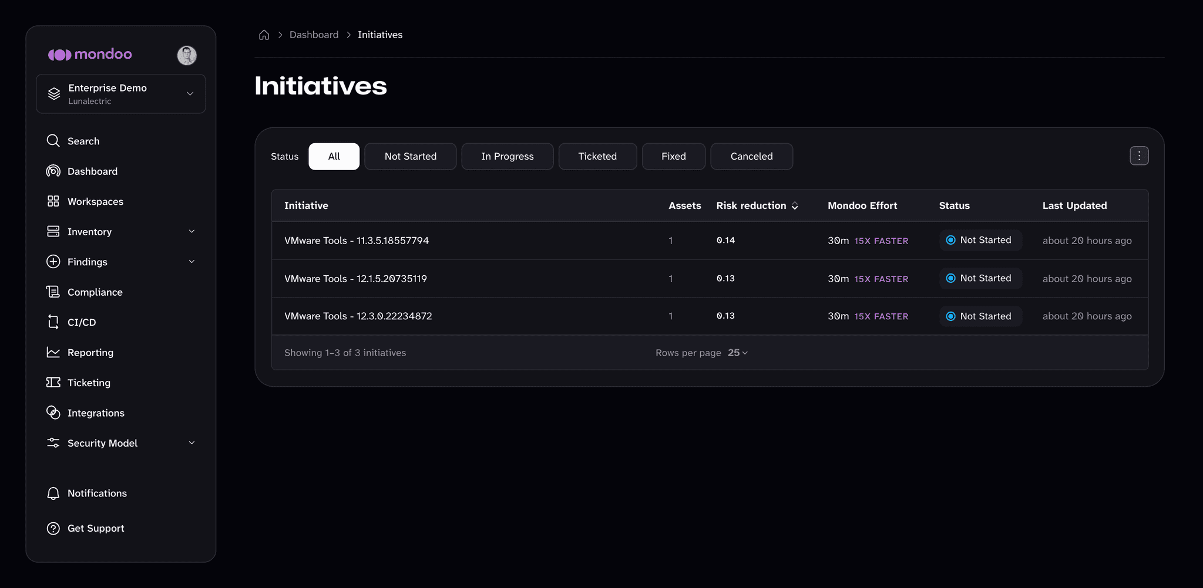Filter initiatives by Ticketed
This screenshot has height=588, width=1203.
coord(597,157)
